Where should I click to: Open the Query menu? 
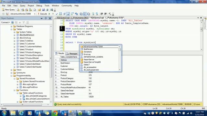point(23,6)
